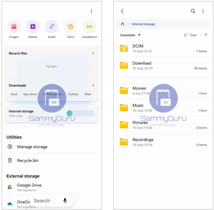Select the Recordings folder name
214x210 pixels.
click(143, 139)
